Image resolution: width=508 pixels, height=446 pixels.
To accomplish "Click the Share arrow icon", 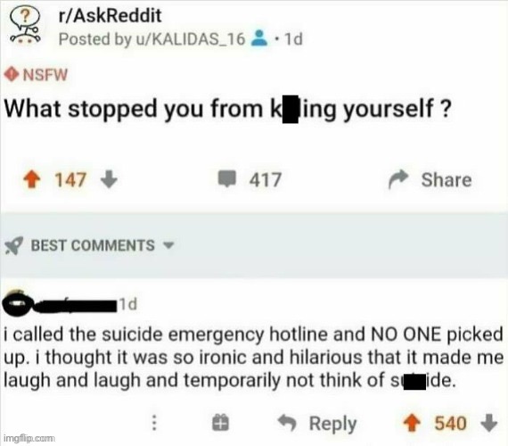I will [398, 178].
